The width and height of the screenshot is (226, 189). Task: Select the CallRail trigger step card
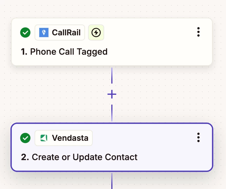[x=112, y=42]
